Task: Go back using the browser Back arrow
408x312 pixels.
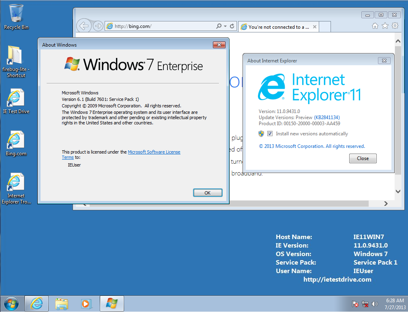Action: 84,26
